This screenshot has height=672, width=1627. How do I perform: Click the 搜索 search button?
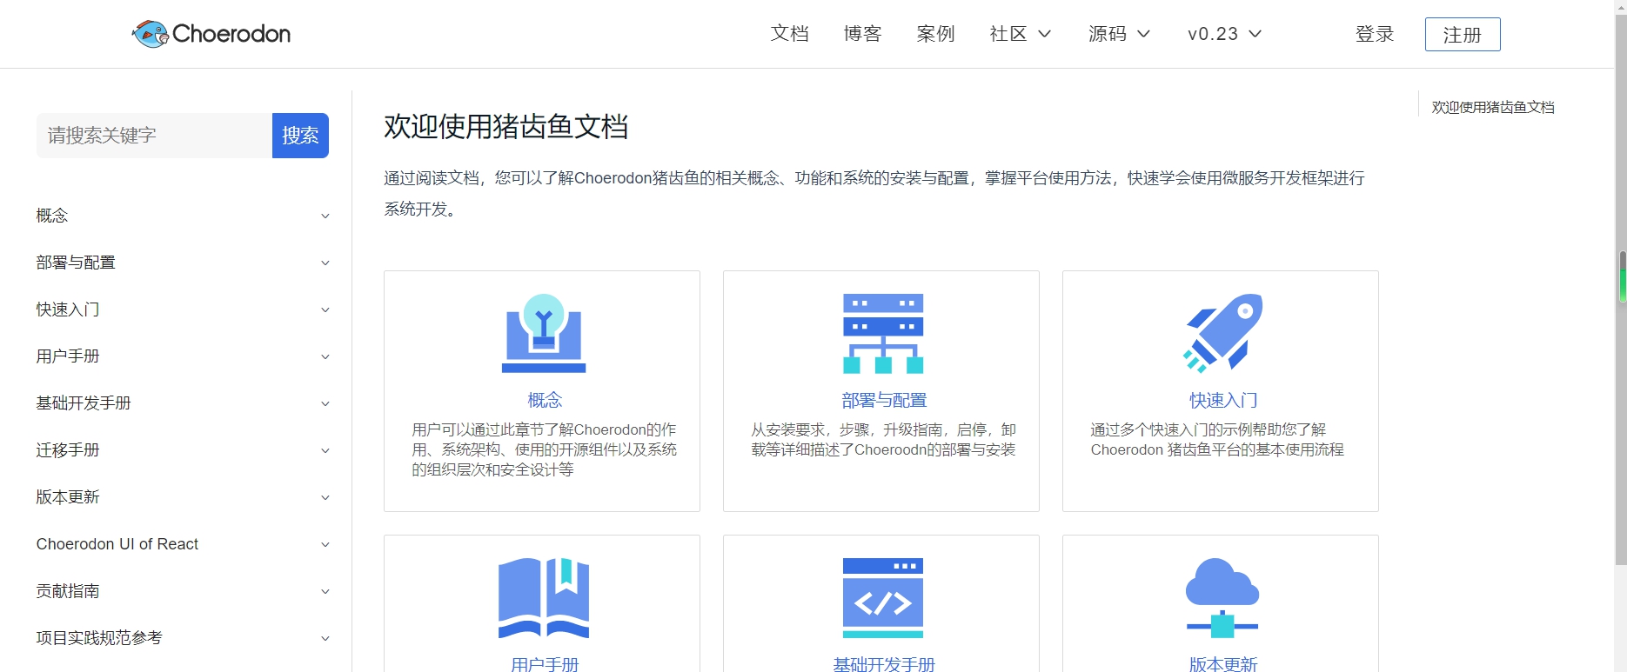tap(300, 136)
